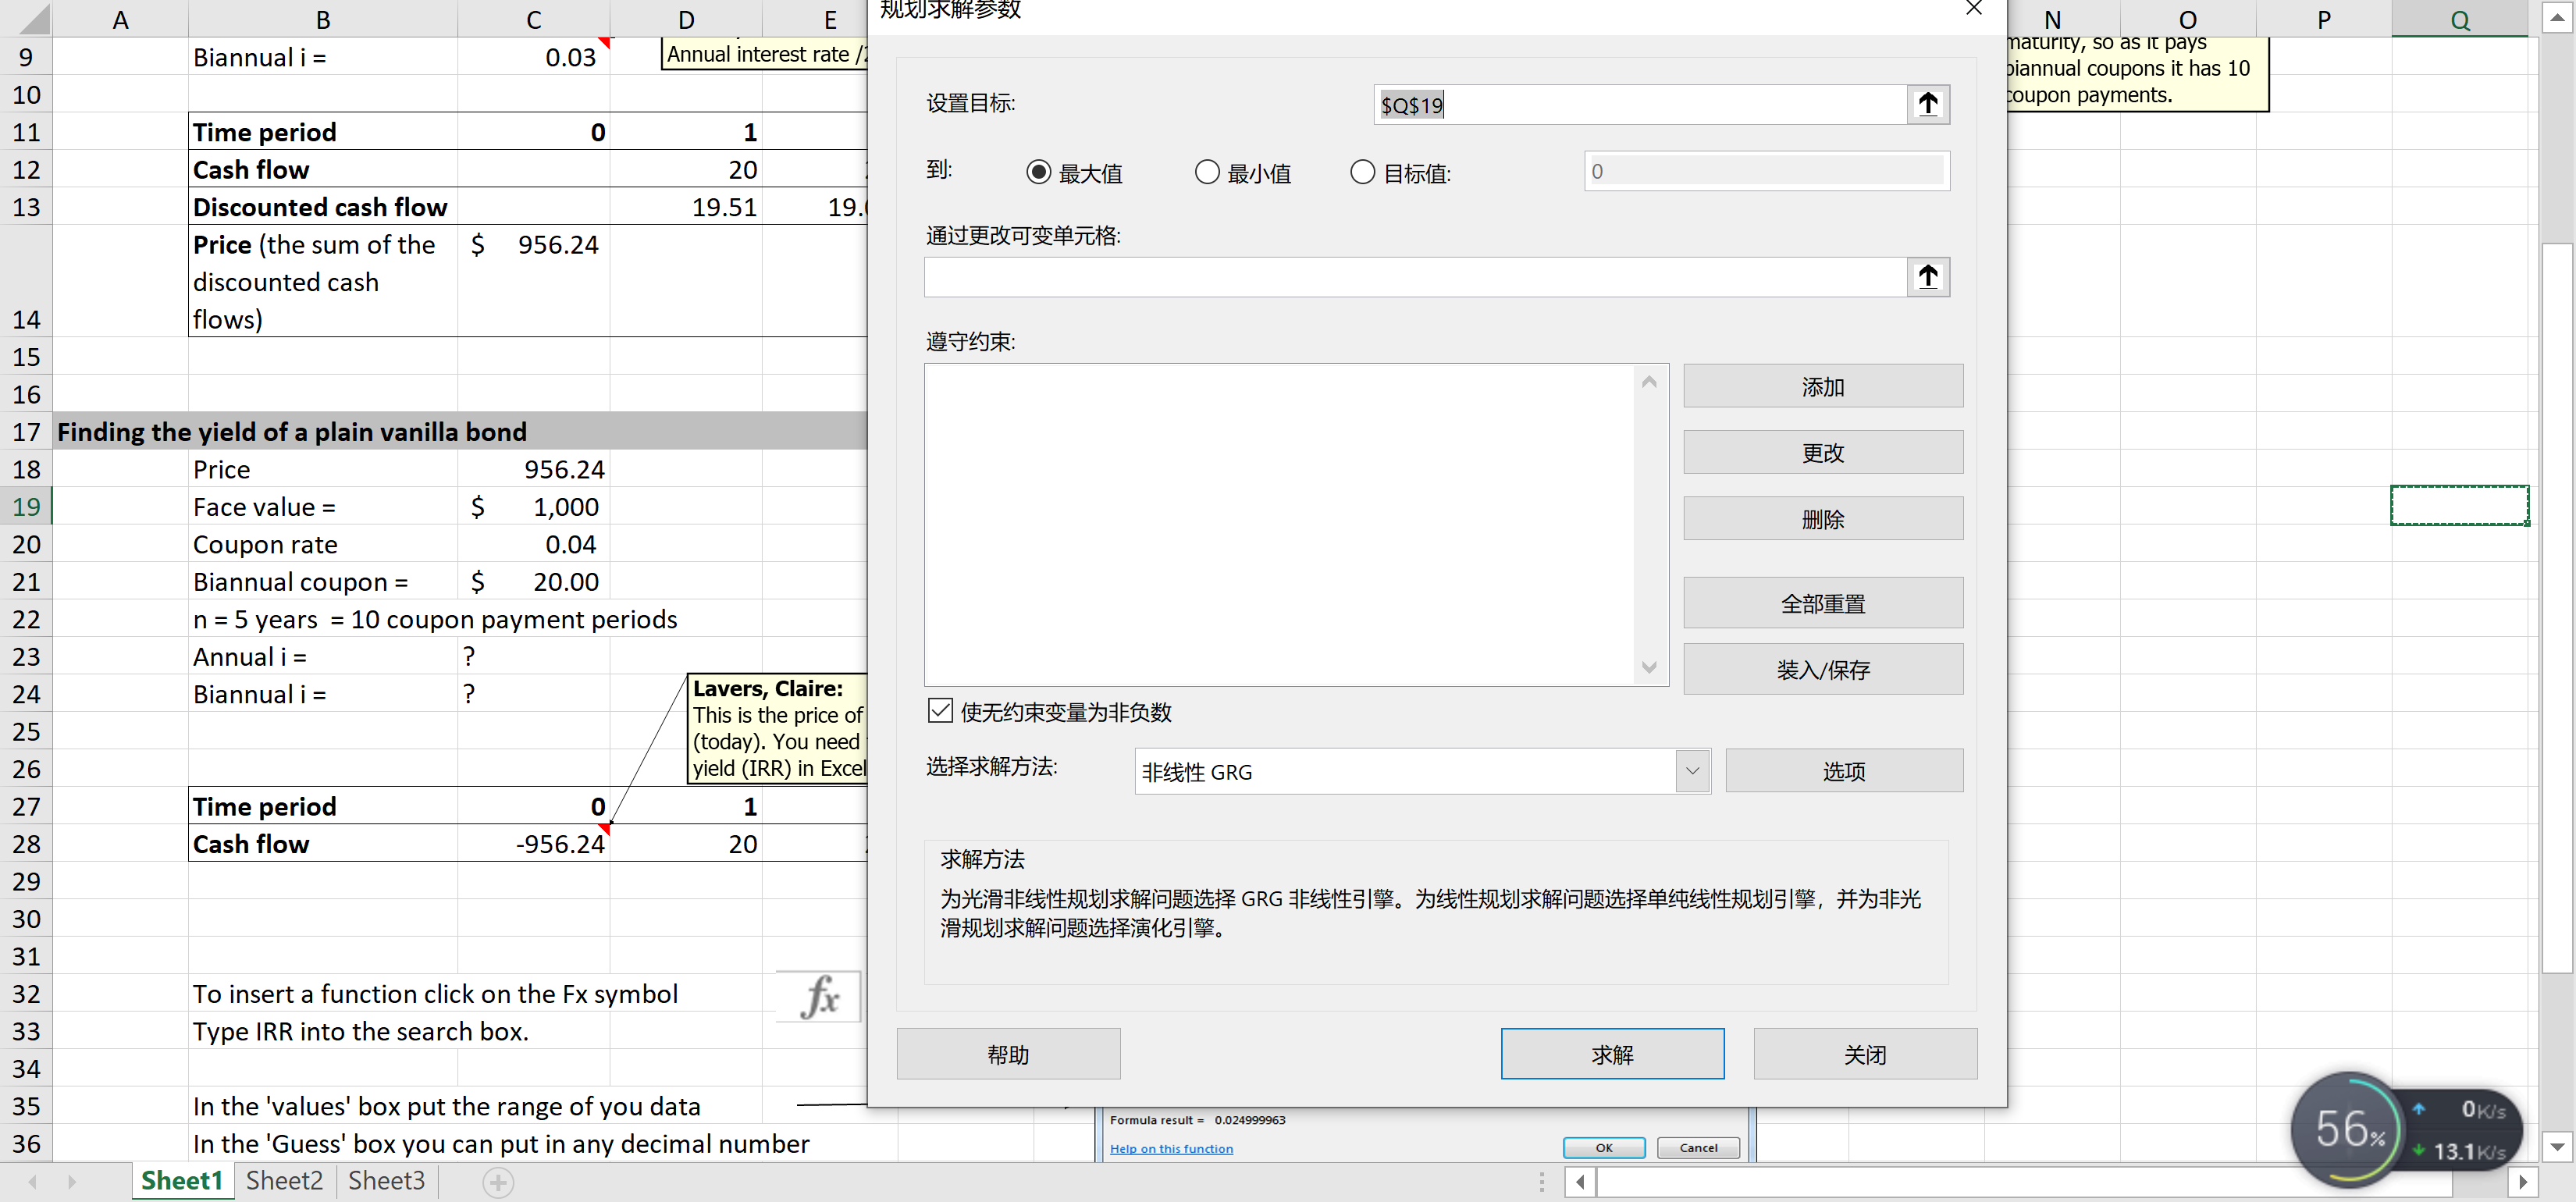
Task: Uncheck 使无约束变量为非负数
Action: (x=940, y=710)
